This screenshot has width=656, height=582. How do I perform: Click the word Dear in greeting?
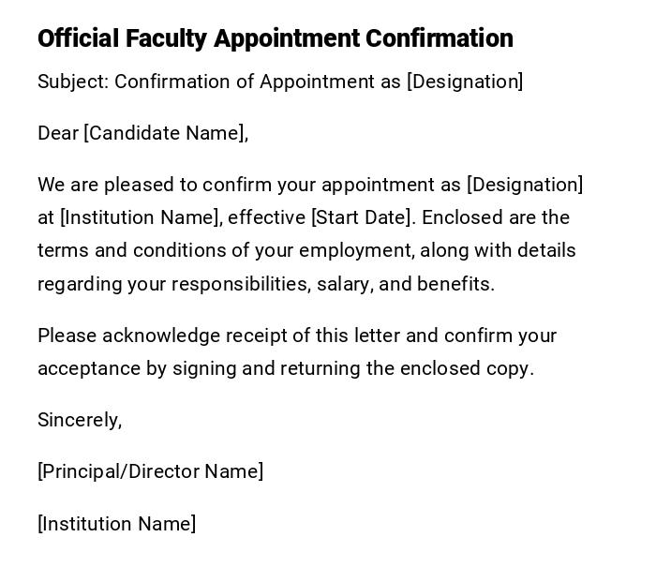[x=58, y=134]
